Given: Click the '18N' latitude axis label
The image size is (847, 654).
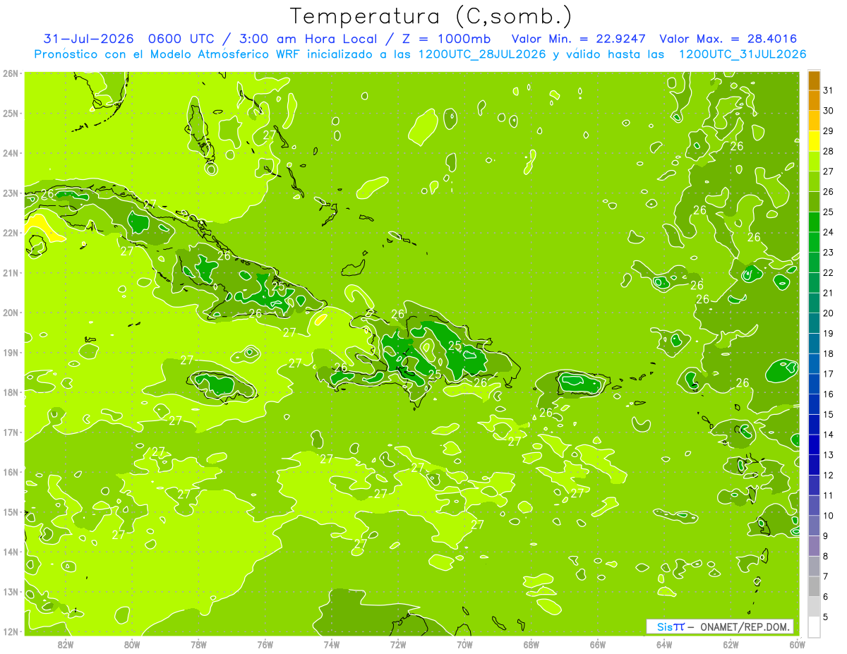Looking at the screenshot, I should coord(11,392).
